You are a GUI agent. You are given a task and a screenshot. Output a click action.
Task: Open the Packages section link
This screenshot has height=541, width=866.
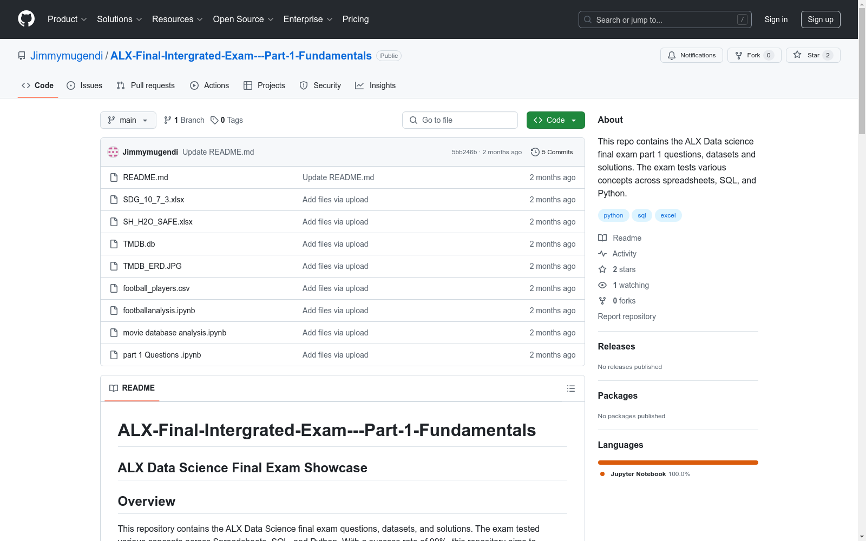618,395
